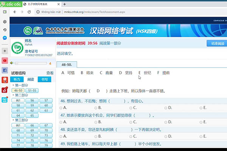Screen dimensions: 227x151
Task: Click 查看 link in test structure
Action: (x=50, y=73)
